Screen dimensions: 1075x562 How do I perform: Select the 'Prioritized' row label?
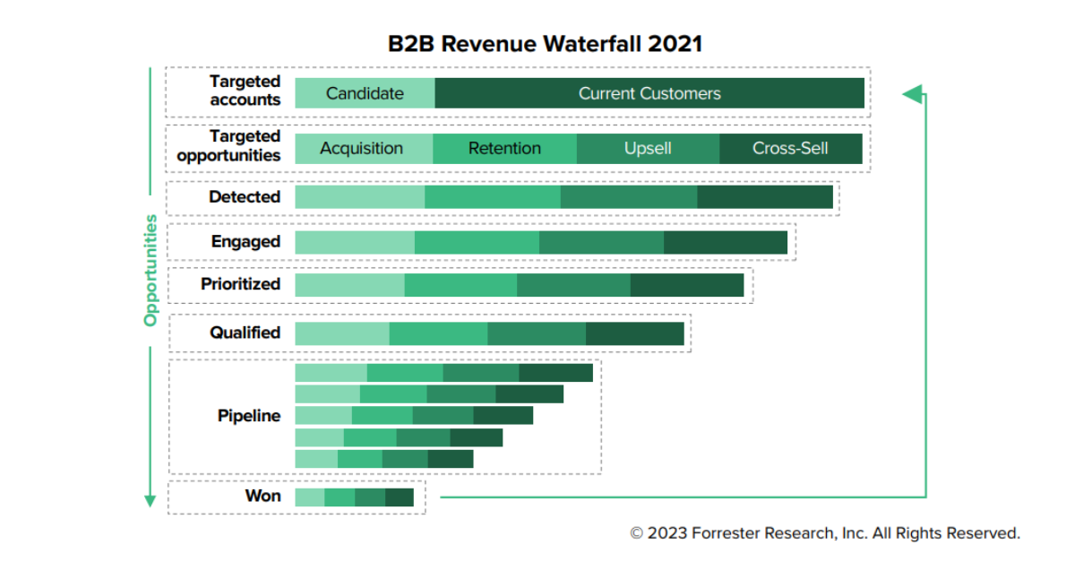240,284
